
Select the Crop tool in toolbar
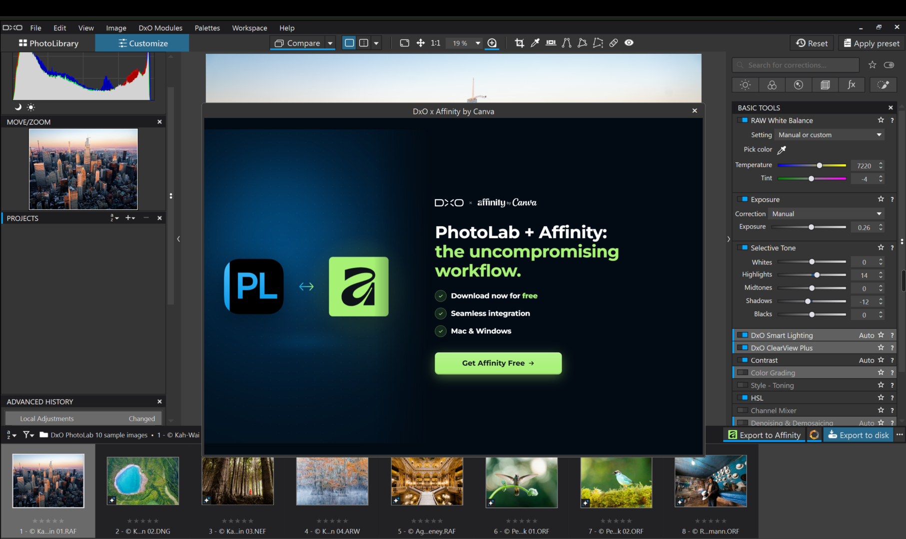[x=519, y=43]
